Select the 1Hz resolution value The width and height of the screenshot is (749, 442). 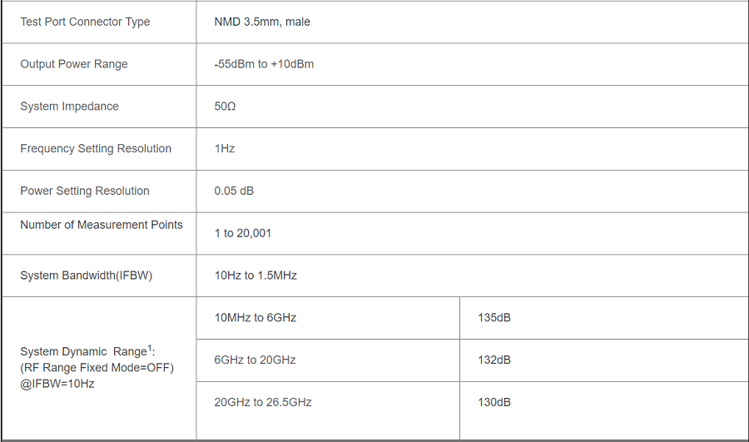click(x=225, y=149)
